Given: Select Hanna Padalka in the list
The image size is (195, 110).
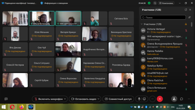Looking at the screenshot, I should point(164,53).
